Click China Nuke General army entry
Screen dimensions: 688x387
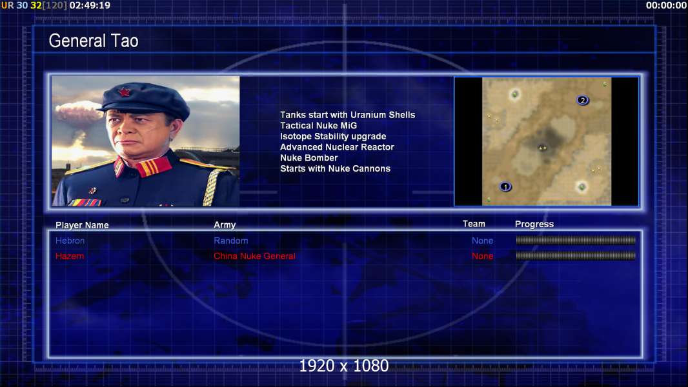pyautogui.click(x=254, y=256)
